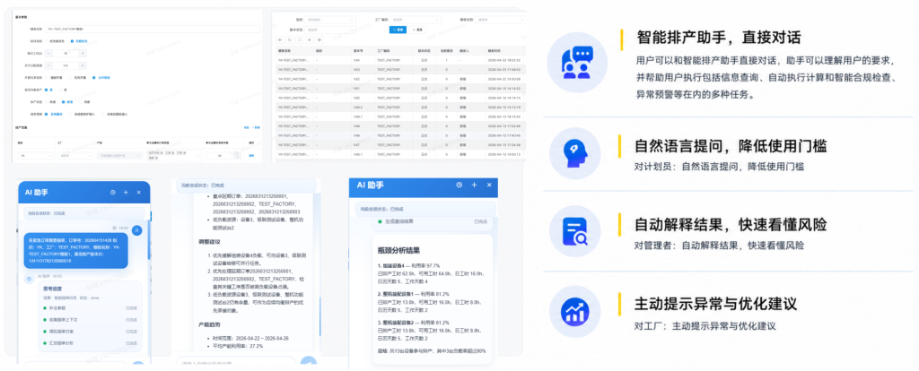Screen dimensions: 919x371
Task: Click the refresh icon in table toolbar
Action: 290,39
